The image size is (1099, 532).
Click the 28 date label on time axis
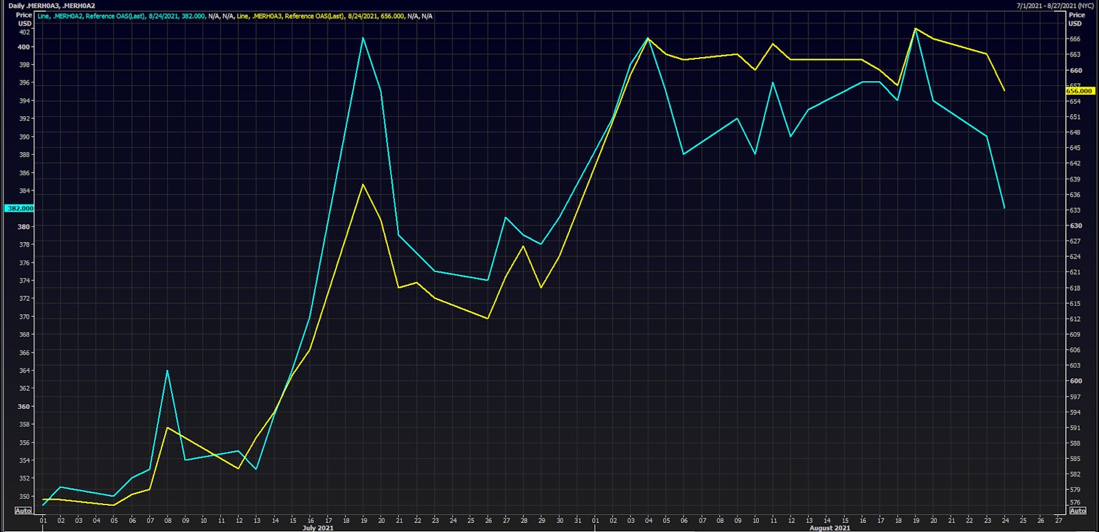click(x=524, y=520)
